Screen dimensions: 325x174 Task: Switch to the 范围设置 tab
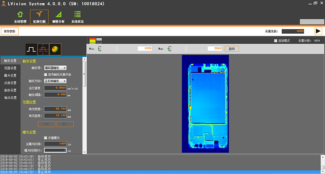click(x=10, y=68)
